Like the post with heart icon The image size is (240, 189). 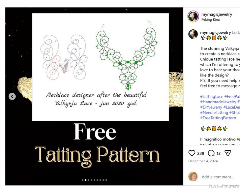192,153
